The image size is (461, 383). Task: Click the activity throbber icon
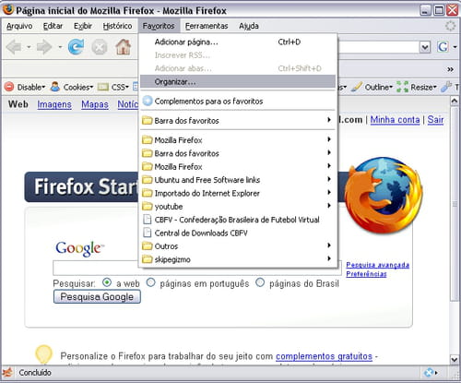[451, 26]
